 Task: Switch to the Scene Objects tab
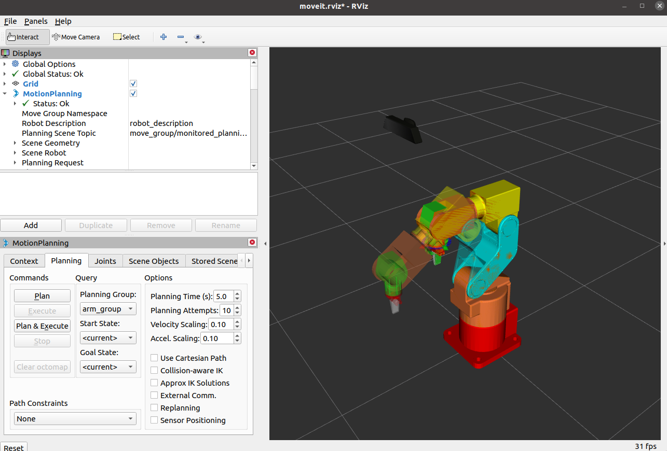click(154, 261)
